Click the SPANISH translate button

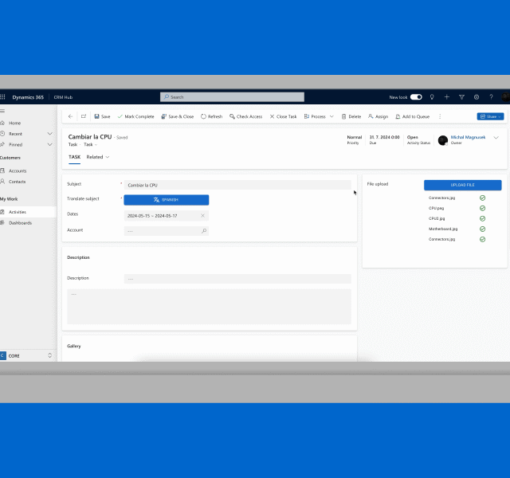(x=167, y=200)
